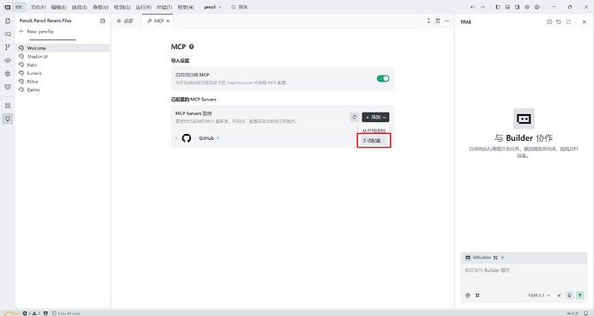
Task: Switch mode using the IDE toggle at top-left
Action: click(14, 7)
